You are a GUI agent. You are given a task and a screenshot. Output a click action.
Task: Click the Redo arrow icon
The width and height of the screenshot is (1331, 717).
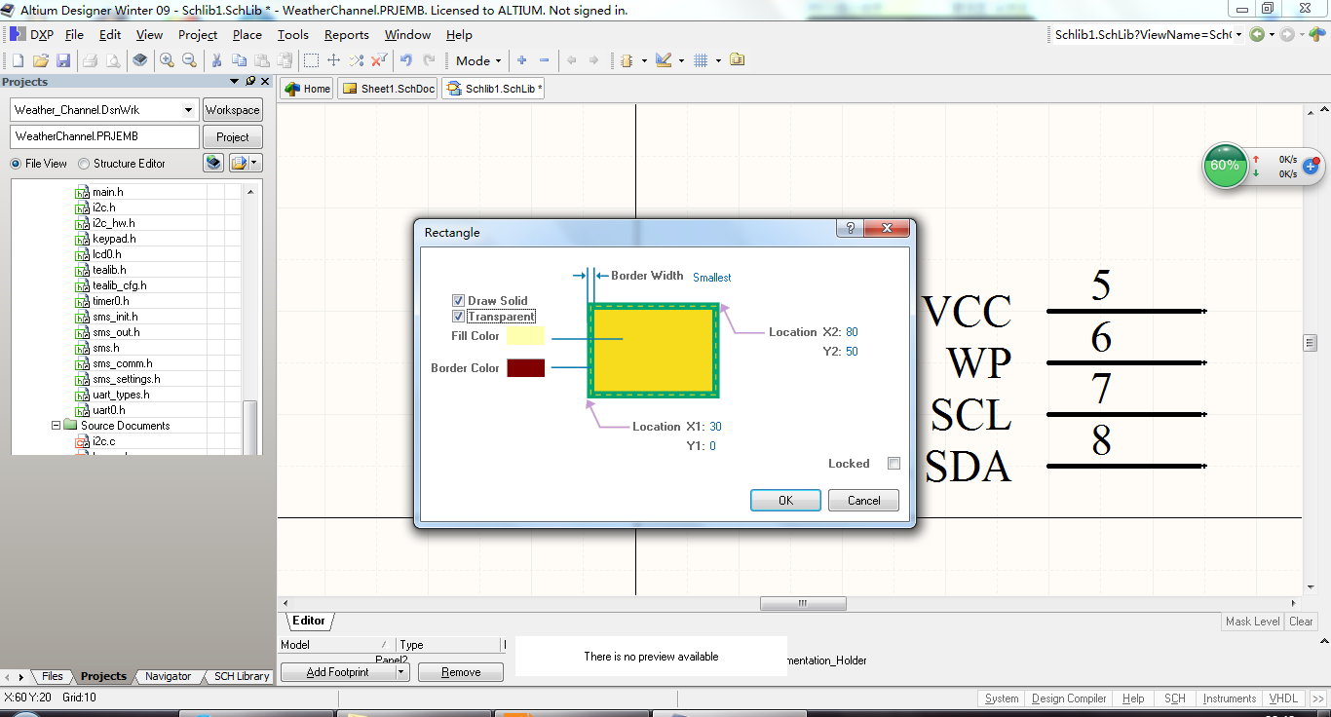click(x=429, y=60)
